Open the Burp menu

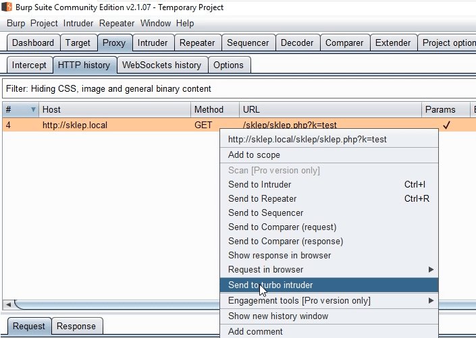16,24
